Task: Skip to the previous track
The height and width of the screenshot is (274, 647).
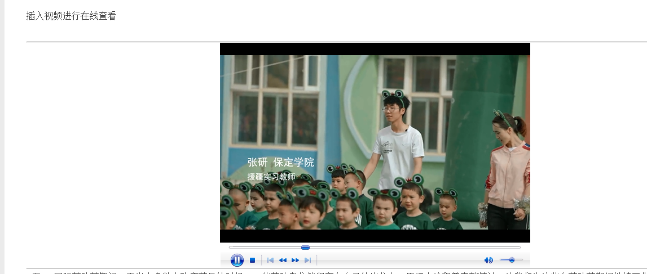Action: pyautogui.click(x=270, y=260)
